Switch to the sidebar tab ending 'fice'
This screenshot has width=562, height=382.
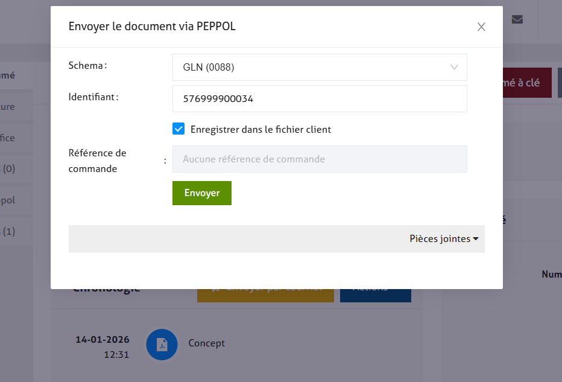8,138
